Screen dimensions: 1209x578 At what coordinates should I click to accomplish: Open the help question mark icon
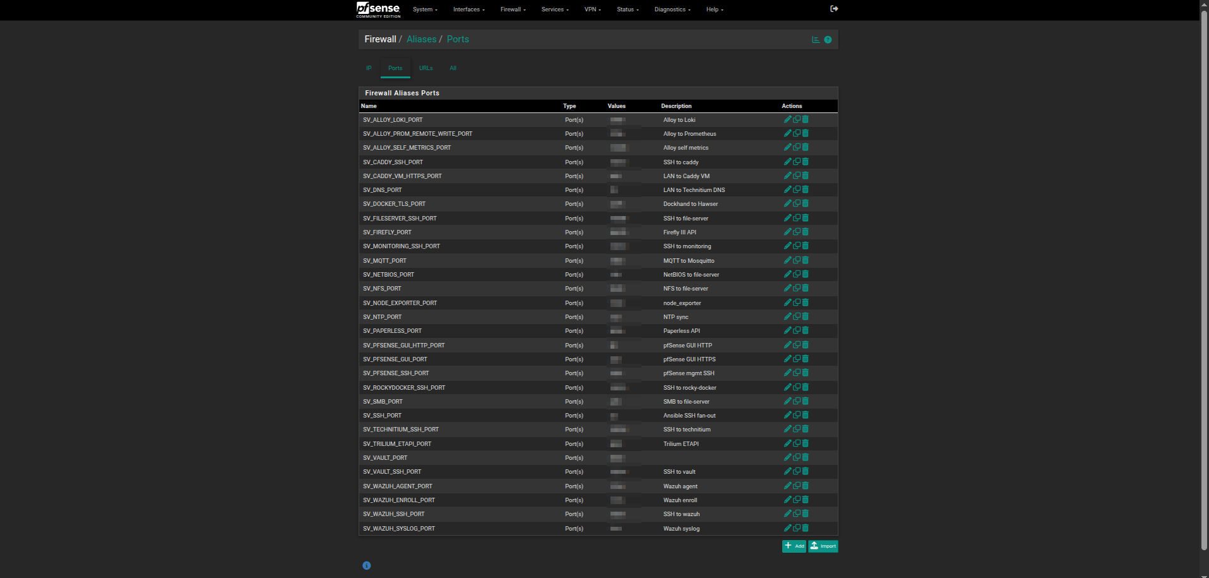(x=828, y=40)
